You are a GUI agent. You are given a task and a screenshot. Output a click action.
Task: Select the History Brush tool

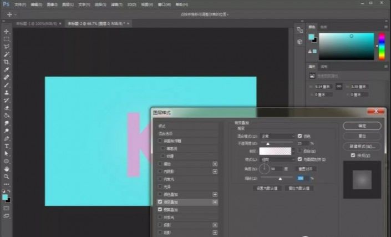7,100
